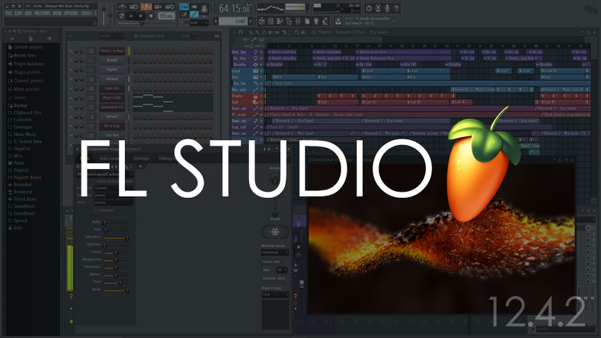The image size is (601, 338).
Task: Click the multilink to controllers icon
Action: coord(194,14)
